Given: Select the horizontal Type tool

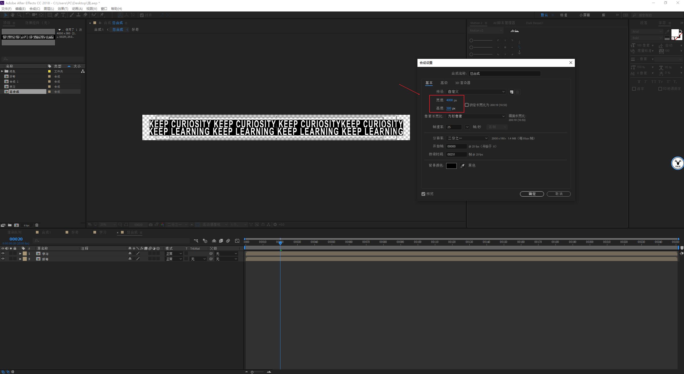Looking at the screenshot, I should [x=63, y=15].
